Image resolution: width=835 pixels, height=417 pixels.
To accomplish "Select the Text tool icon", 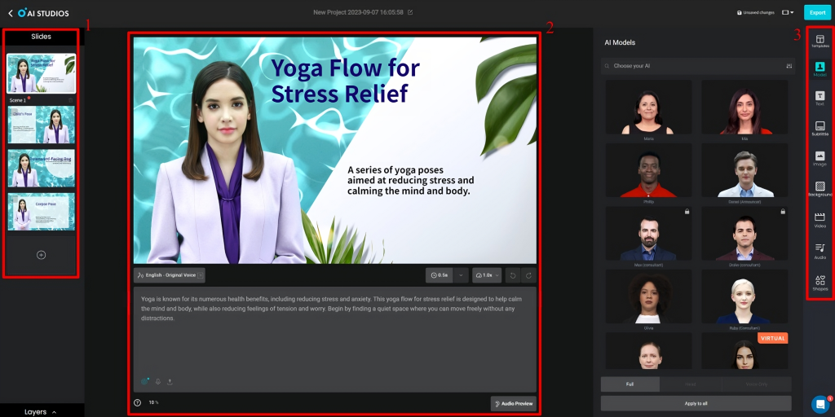I will click(x=820, y=98).
